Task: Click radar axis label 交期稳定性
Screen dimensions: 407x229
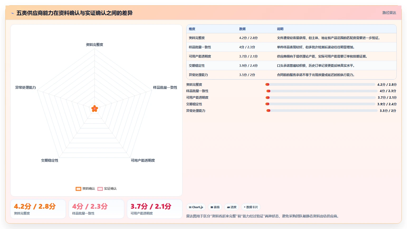Action: point(50,160)
